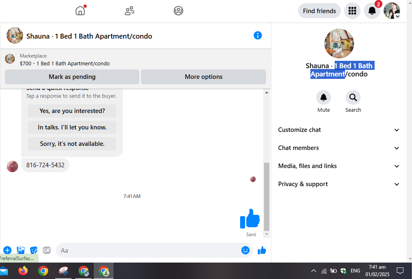Open network Wi-Fi tray icon
The height and width of the screenshot is (279, 412).
324,271
